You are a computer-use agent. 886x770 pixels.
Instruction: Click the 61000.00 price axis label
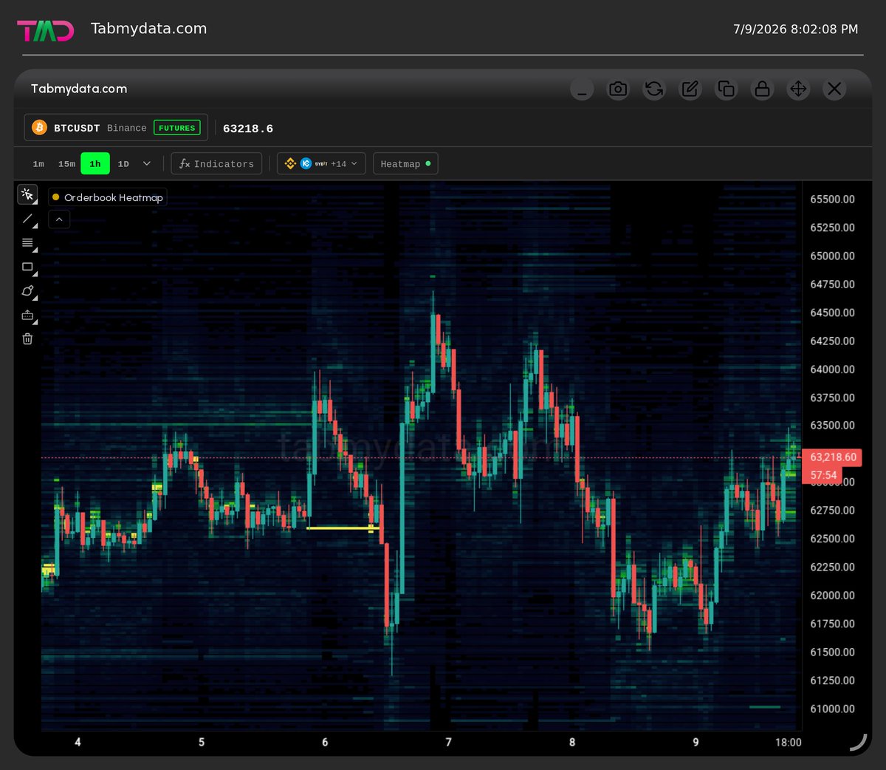click(x=832, y=709)
